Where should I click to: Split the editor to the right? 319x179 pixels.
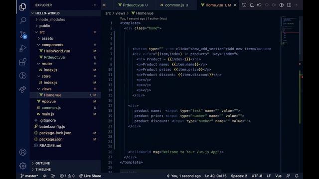point(289,5)
